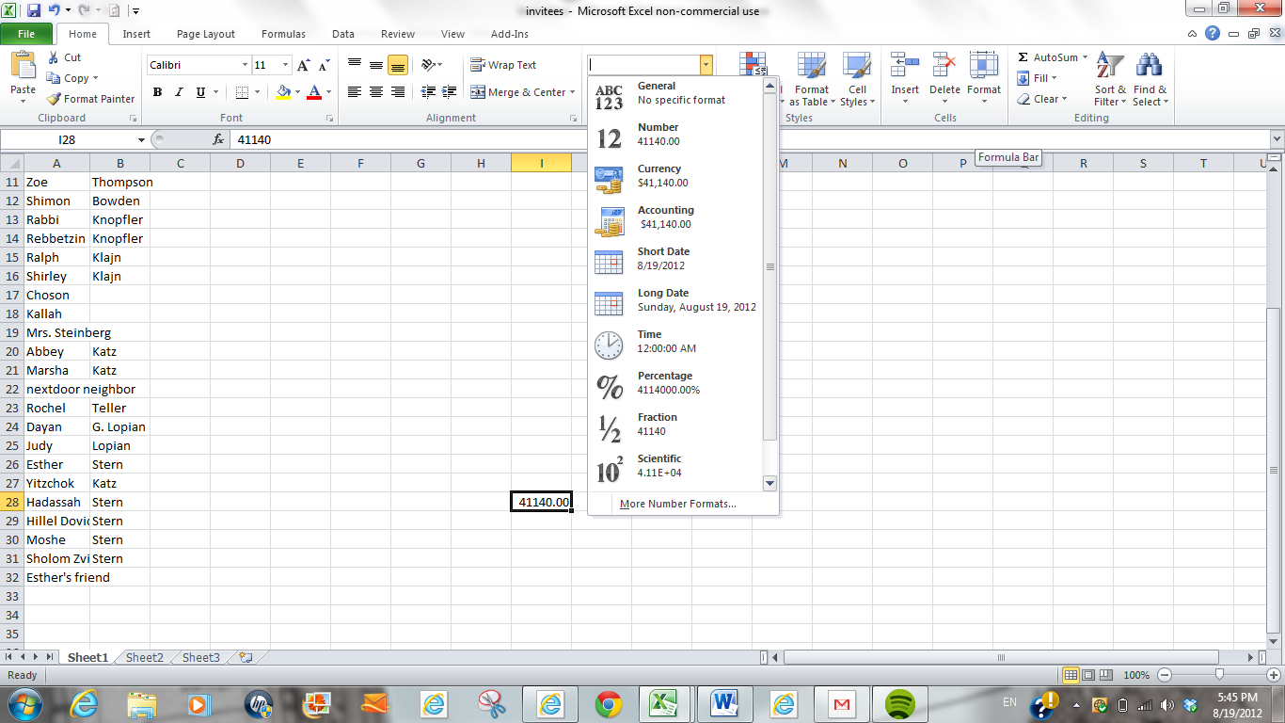Image resolution: width=1285 pixels, height=723 pixels.
Task: Switch to the Sheet2 worksheet tab
Action: [145, 658]
